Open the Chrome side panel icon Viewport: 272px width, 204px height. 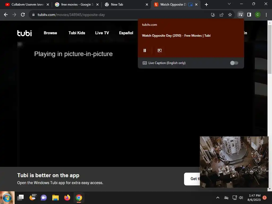click(x=249, y=15)
